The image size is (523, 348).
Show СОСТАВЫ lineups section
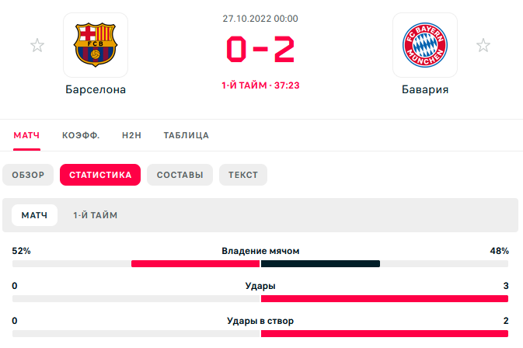pos(180,175)
